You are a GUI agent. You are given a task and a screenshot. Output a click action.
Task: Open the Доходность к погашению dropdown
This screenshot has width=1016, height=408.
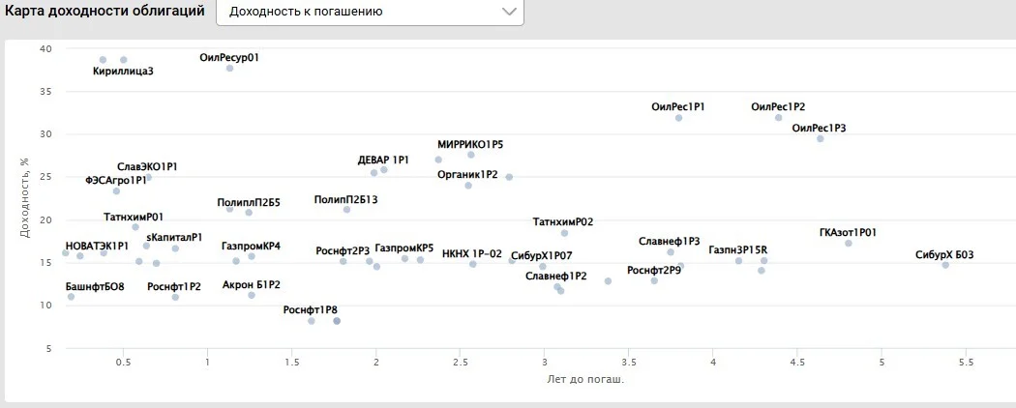[x=370, y=13]
